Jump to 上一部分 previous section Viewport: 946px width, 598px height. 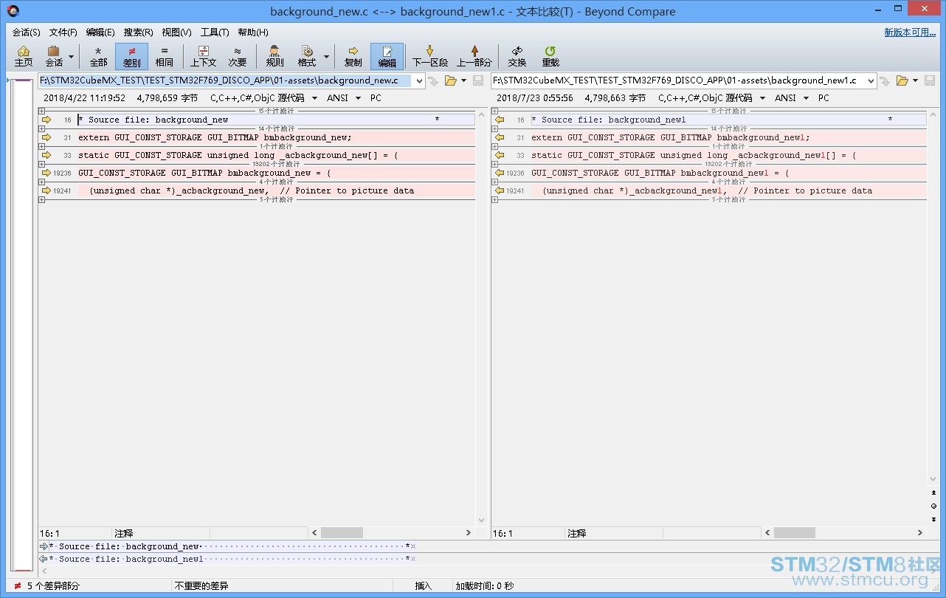(x=474, y=56)
